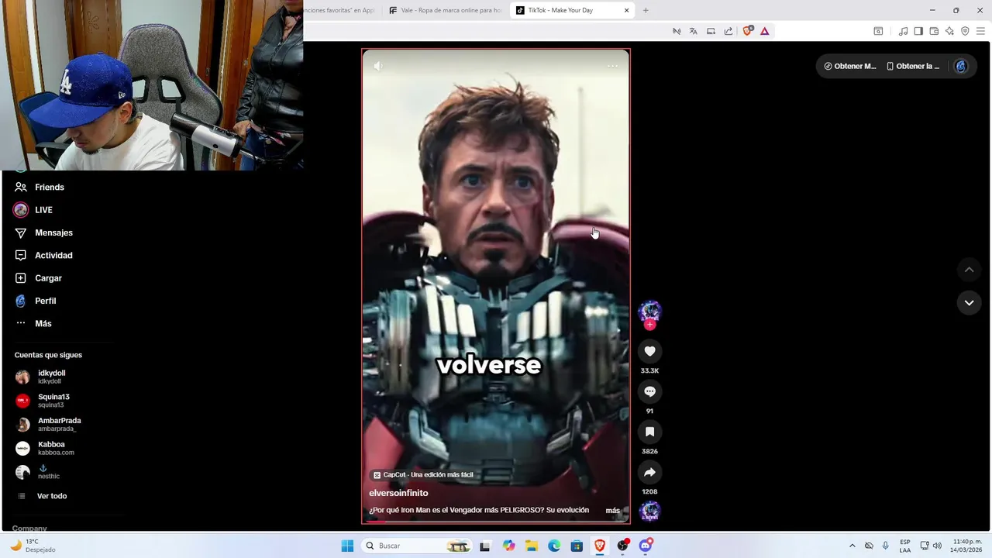Open File Explorer from the taskbar
Screen dimensions: 992x558
[x=532, y=546]
